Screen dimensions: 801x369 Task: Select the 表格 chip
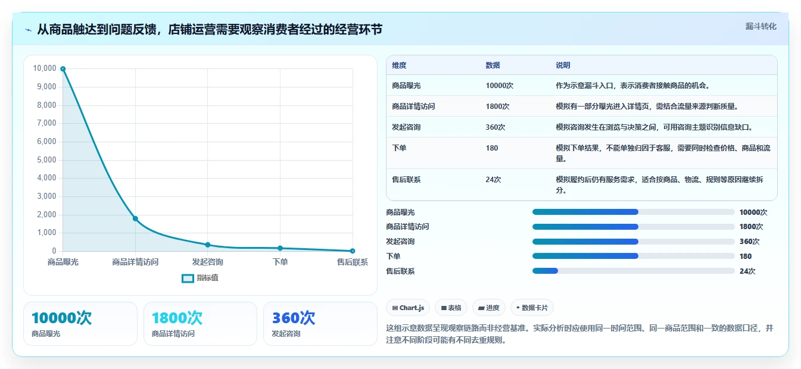click(451, 308)
